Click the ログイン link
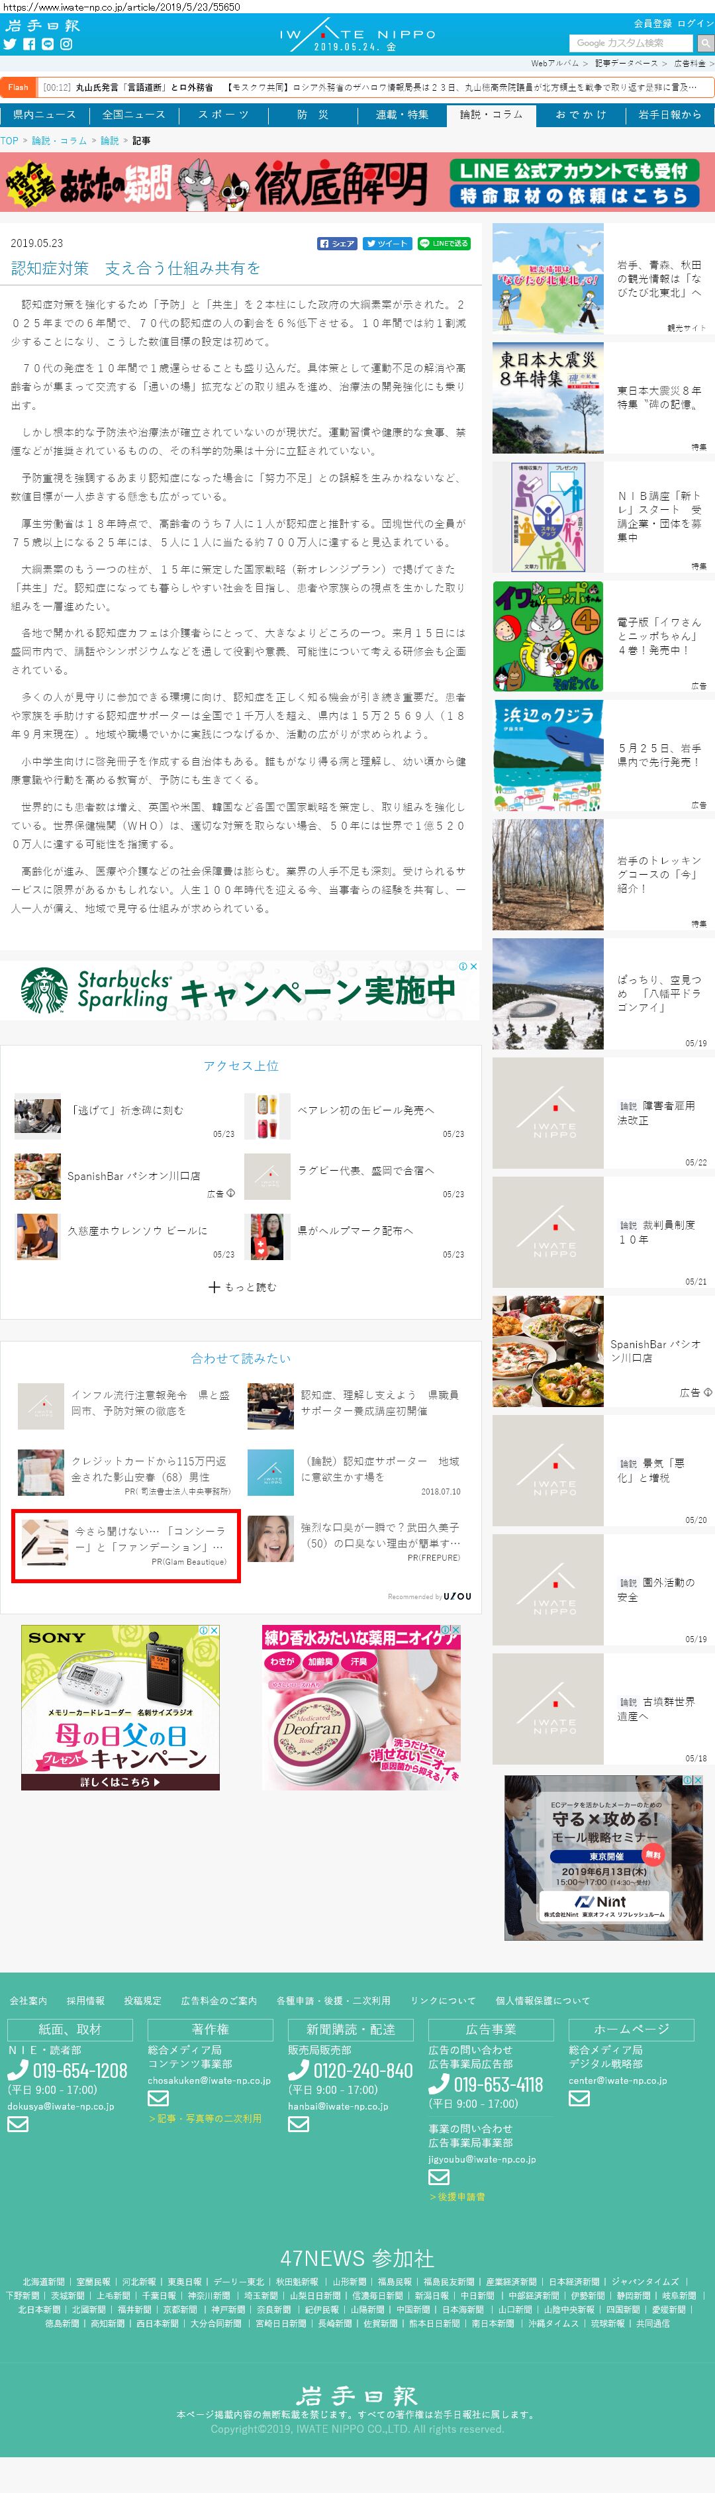Image resolution: width=715 pixels, height=2493 pixels. click(694, 23)
